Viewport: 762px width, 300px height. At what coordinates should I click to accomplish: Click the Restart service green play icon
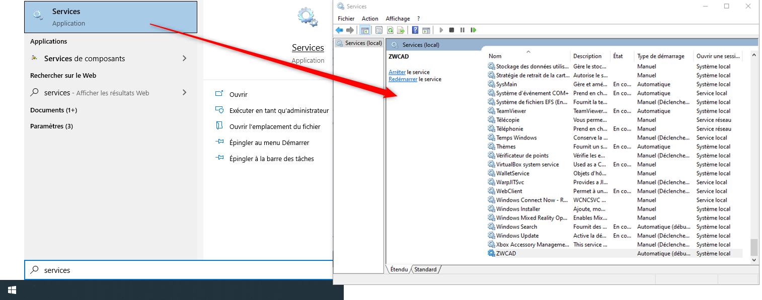click(474, 30)
